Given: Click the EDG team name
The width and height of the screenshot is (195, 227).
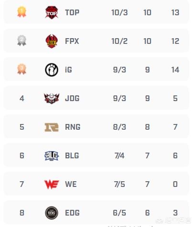Looking at the screenshot, I should 72,213.
